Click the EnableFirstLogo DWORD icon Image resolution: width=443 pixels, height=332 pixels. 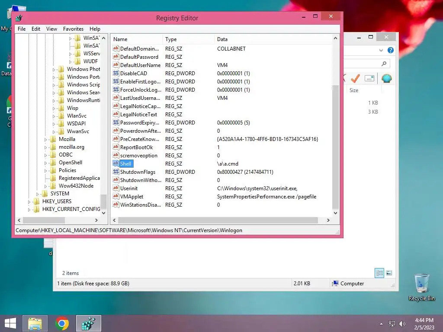(x=116, y=81)
